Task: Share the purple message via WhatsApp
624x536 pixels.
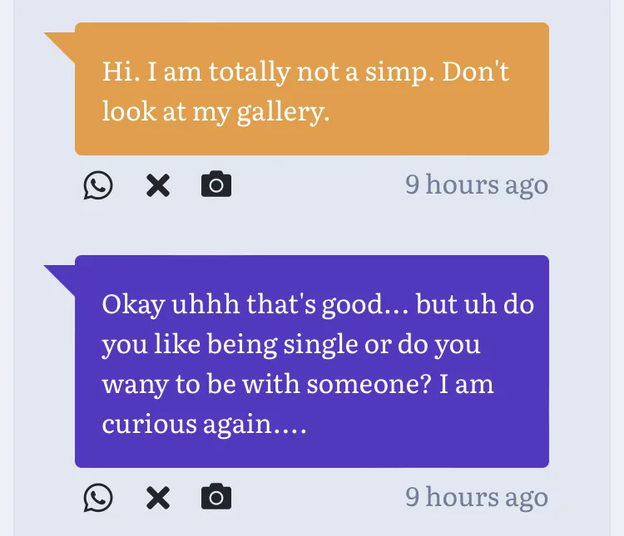Action: pos(98,497)
